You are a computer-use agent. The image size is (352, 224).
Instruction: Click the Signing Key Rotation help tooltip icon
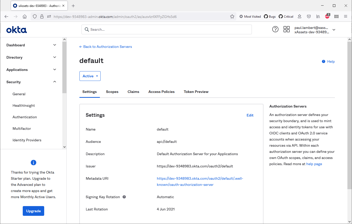tap(124, 197)
